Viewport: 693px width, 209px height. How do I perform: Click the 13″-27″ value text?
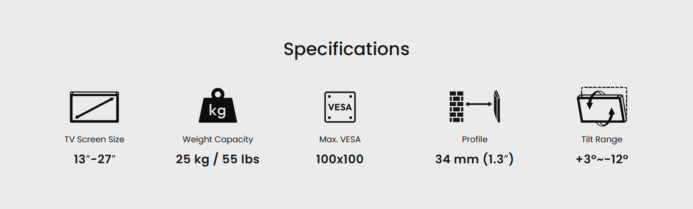point(94,159)
